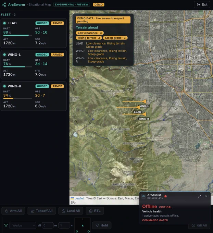Click the Situational Map title text
This screenshot has width=213, height=233.
[x=40, y=4]
